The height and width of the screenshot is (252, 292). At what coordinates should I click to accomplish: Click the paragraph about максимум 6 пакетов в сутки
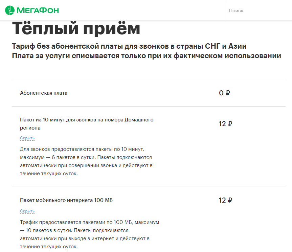pos(86,161)
